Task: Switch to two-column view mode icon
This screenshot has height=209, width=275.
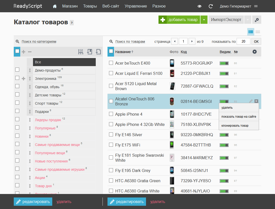Action: pyautogui.click(x=251, y=32)
